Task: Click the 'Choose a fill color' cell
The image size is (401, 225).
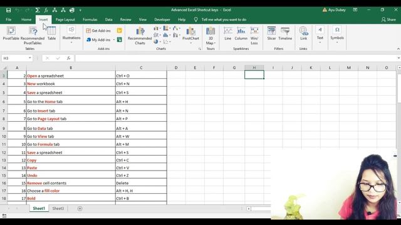Action: click(x=71, y=191)
